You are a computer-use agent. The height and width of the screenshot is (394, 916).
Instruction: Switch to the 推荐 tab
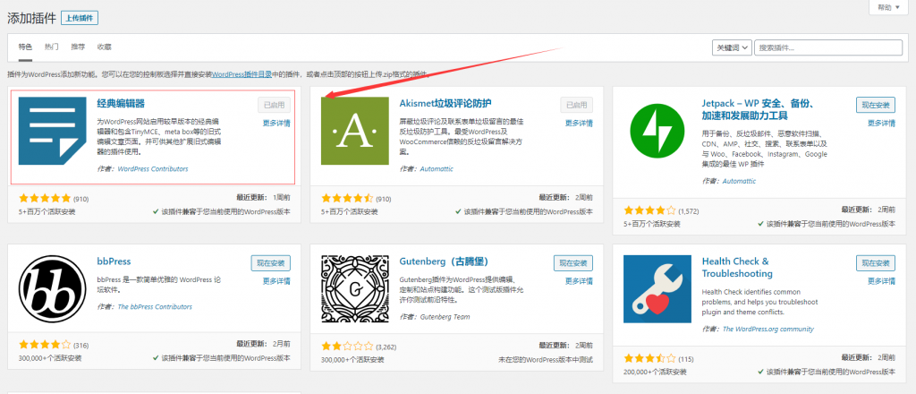[x=78, y=47]
